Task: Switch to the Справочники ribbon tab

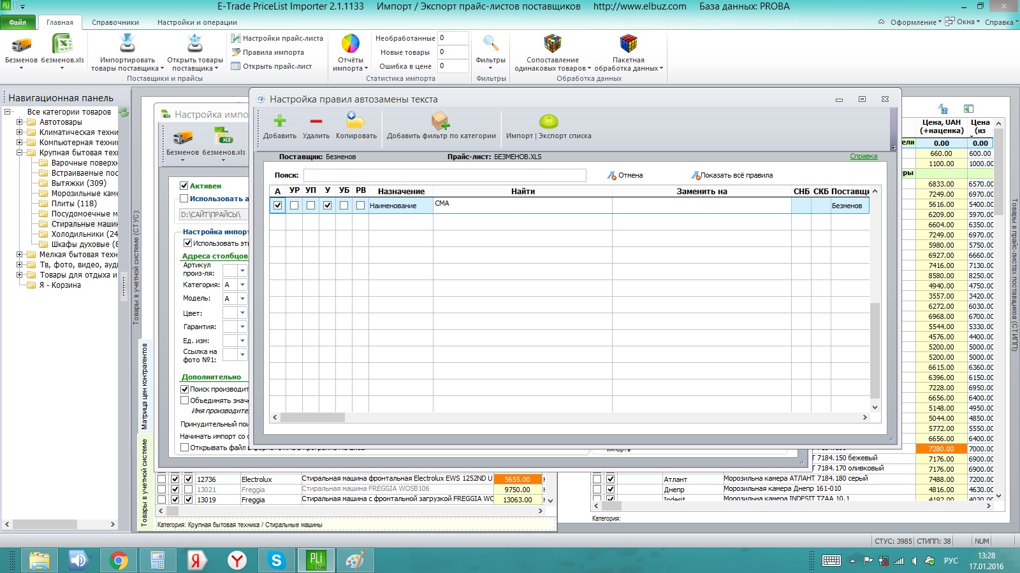Action: 115,22
